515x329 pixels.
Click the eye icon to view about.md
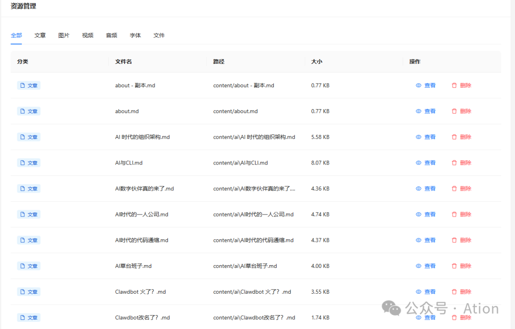[x=419, y=111]
